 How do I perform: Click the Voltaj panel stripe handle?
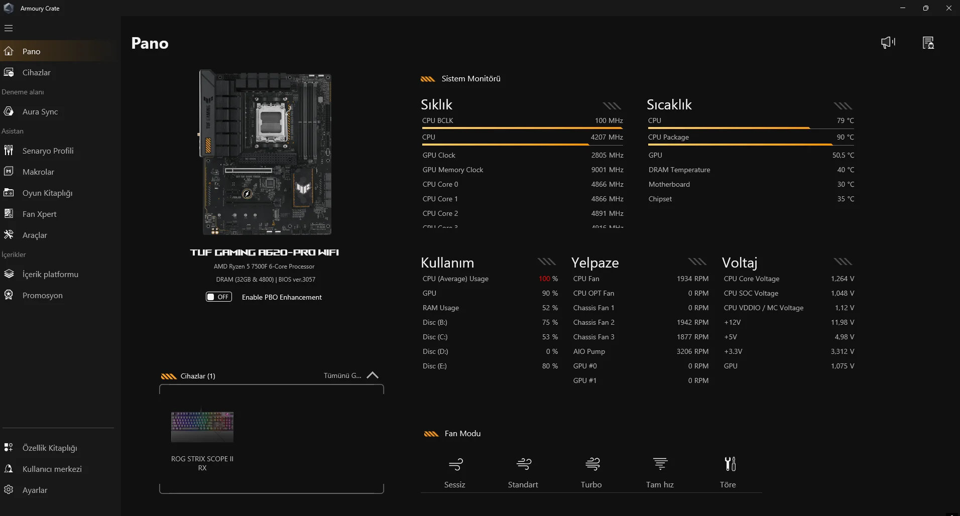tap(843, 261)
